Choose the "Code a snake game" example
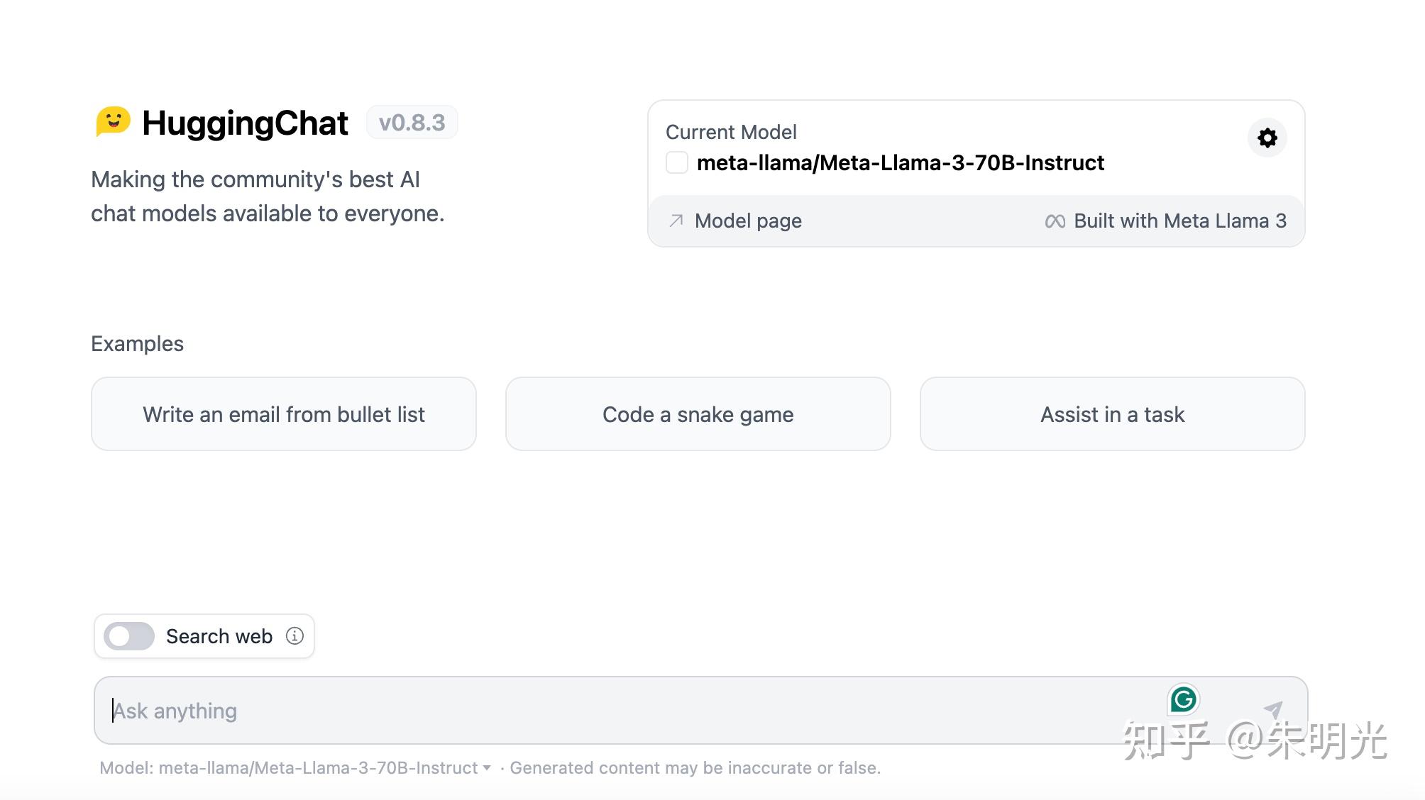The height and width of the screenshot is (800, 1425). pyautogui.click(x=698, y=414)
